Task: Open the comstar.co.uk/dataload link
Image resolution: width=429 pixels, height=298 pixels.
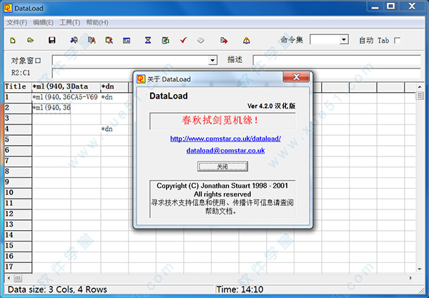Action: [x=225, y=139]
